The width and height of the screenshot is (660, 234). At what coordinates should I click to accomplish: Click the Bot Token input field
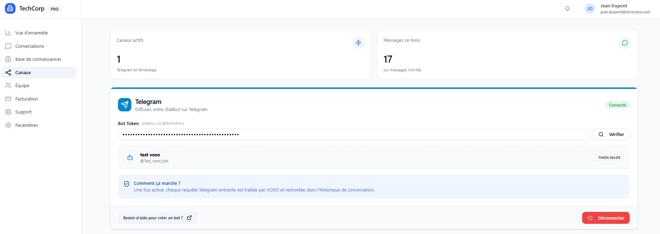(x=354, y=135)
